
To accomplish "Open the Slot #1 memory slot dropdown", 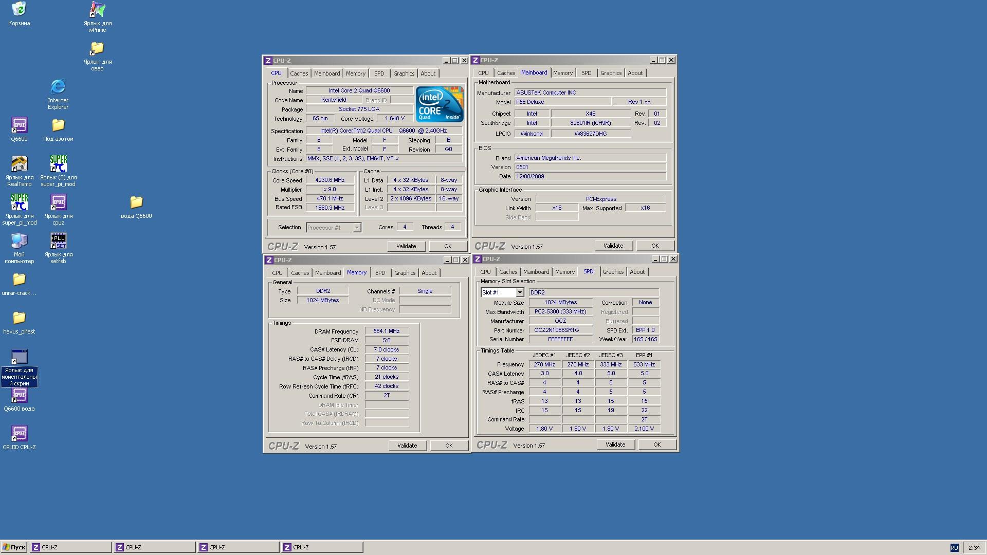I will pyautogui.click(x=520, y=292).
